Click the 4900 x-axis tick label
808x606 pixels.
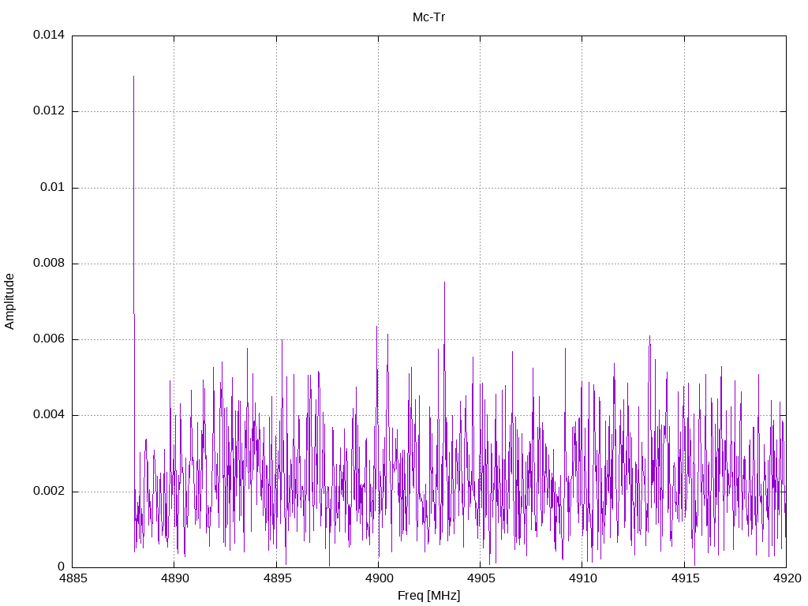tap(378, 578)
